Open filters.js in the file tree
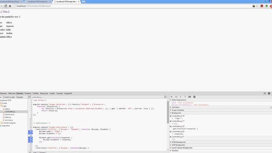Viewport: 272px width, 153px height. [x=8, y=117]
